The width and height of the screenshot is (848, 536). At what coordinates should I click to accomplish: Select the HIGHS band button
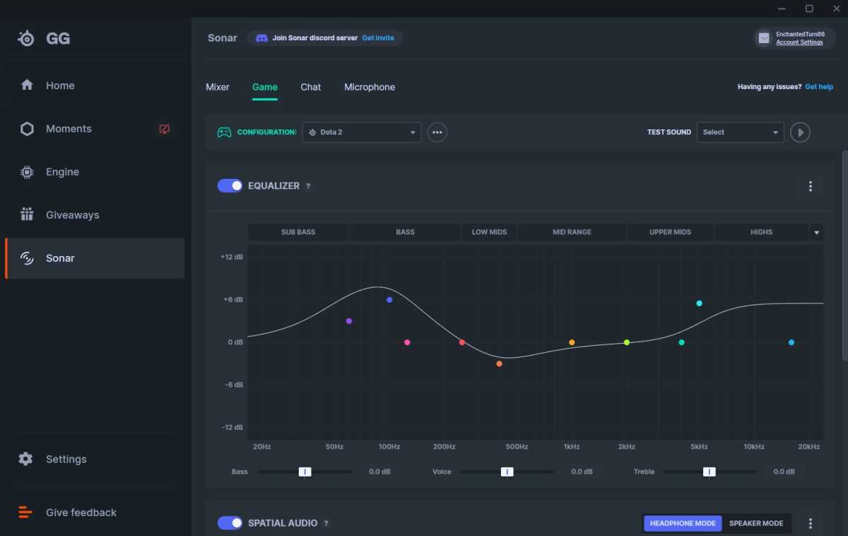pos(762,232)
